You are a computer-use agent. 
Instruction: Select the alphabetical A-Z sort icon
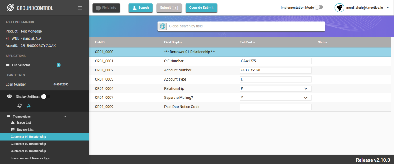20,106
